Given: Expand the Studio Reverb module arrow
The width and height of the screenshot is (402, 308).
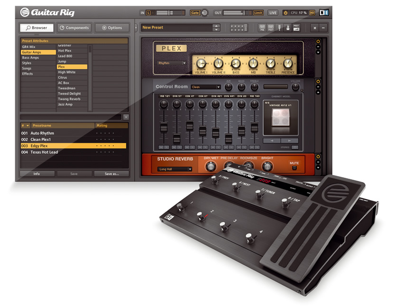Looking at the screenshot, I should pos(318,168).
